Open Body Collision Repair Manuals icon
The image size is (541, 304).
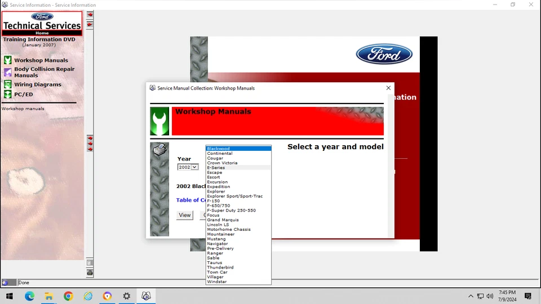coord(7,72)
